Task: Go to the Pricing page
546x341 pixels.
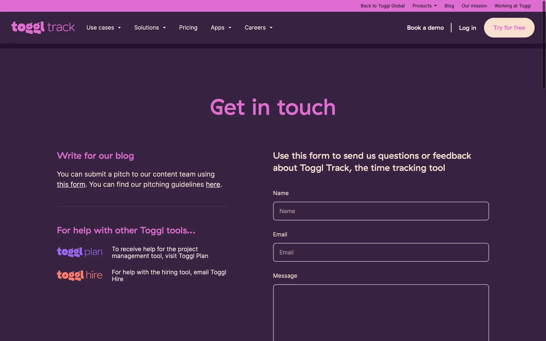Action: [188, 28]
